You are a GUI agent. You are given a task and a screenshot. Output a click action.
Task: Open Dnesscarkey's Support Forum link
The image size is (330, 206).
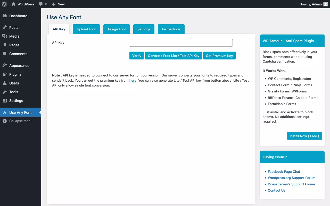pos(291,184)
